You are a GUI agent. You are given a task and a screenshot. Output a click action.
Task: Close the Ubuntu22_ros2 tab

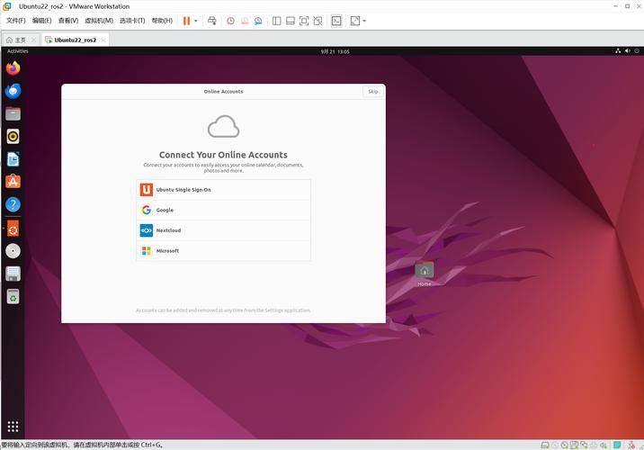click(103, 40)
